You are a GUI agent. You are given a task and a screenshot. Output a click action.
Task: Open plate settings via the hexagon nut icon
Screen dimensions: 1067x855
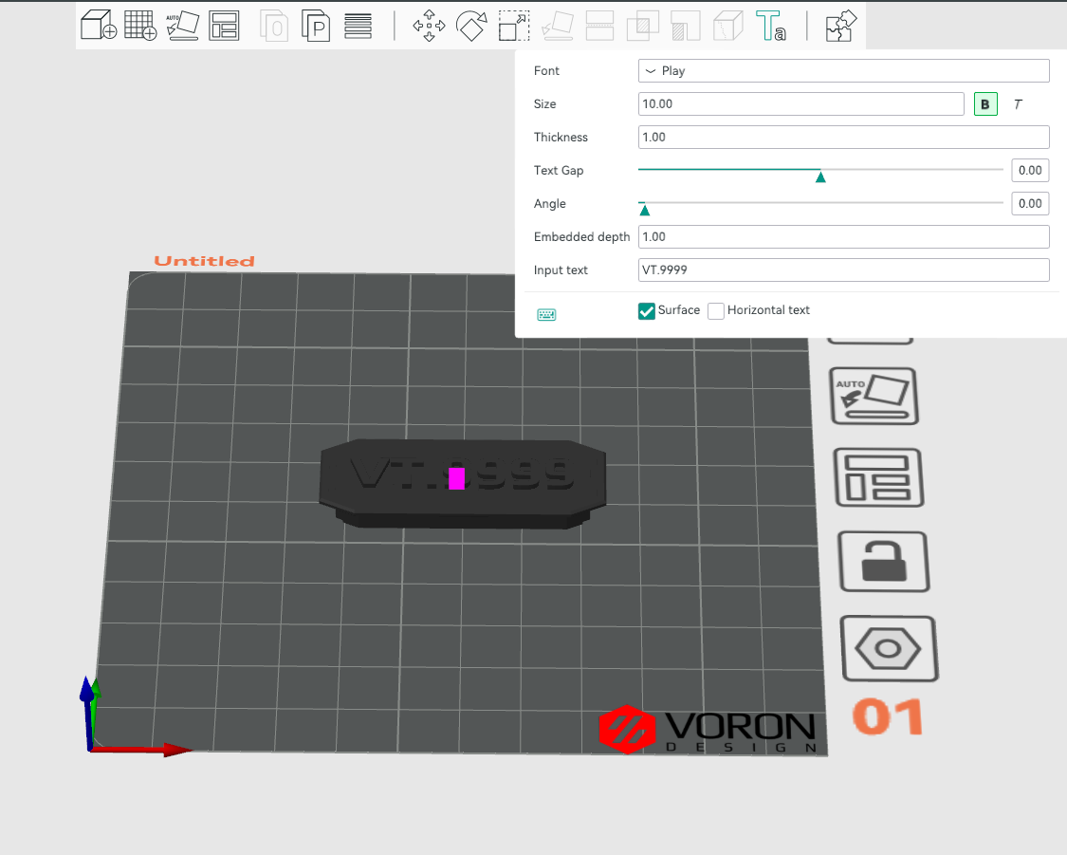889,648
